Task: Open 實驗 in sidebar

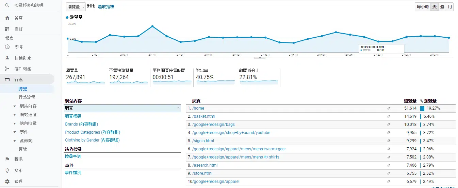Action: tap(23, 149)
